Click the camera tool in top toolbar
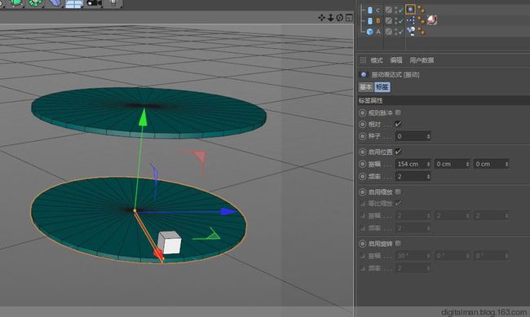530x317 pixels. click(x=95, y=3)
